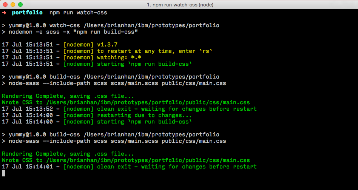Click the 15:14:01 "clean exit" log line

point(129,167)
